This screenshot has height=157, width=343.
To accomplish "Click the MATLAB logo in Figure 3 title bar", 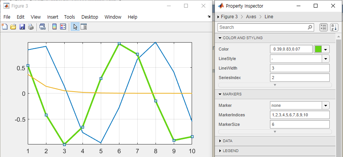I will pyautogui.click(x=6, y=6).
